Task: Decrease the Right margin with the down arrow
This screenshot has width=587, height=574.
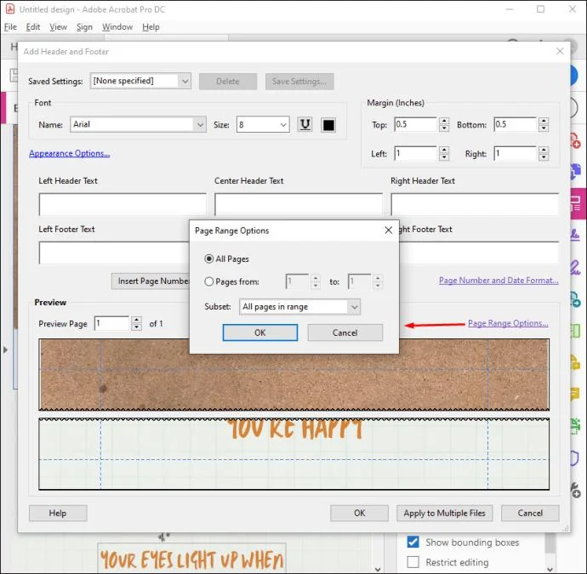Action: click(x=544, y=157)
